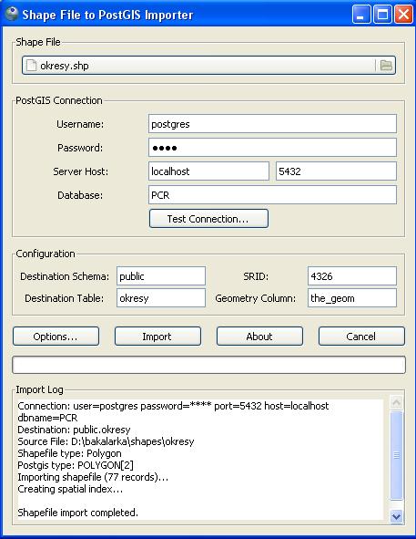Click the empty import progress bar
This screenshot has width=416, height=539.
click(x=208, y=365)
